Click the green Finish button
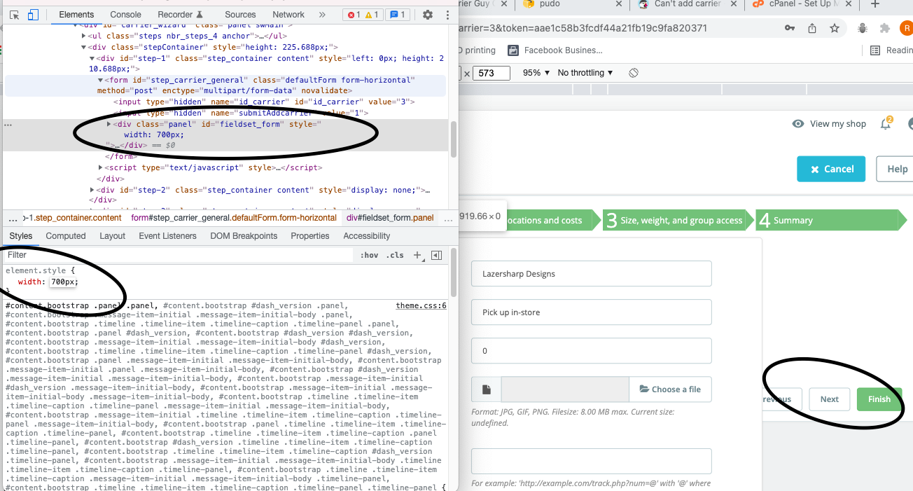The height and width of the screenshot is (491, 913). point(879,399)
